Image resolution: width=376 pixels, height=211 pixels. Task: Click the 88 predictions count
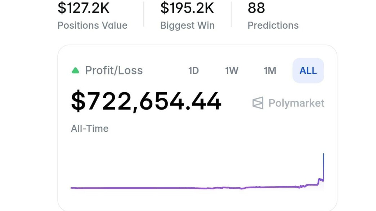256,8
